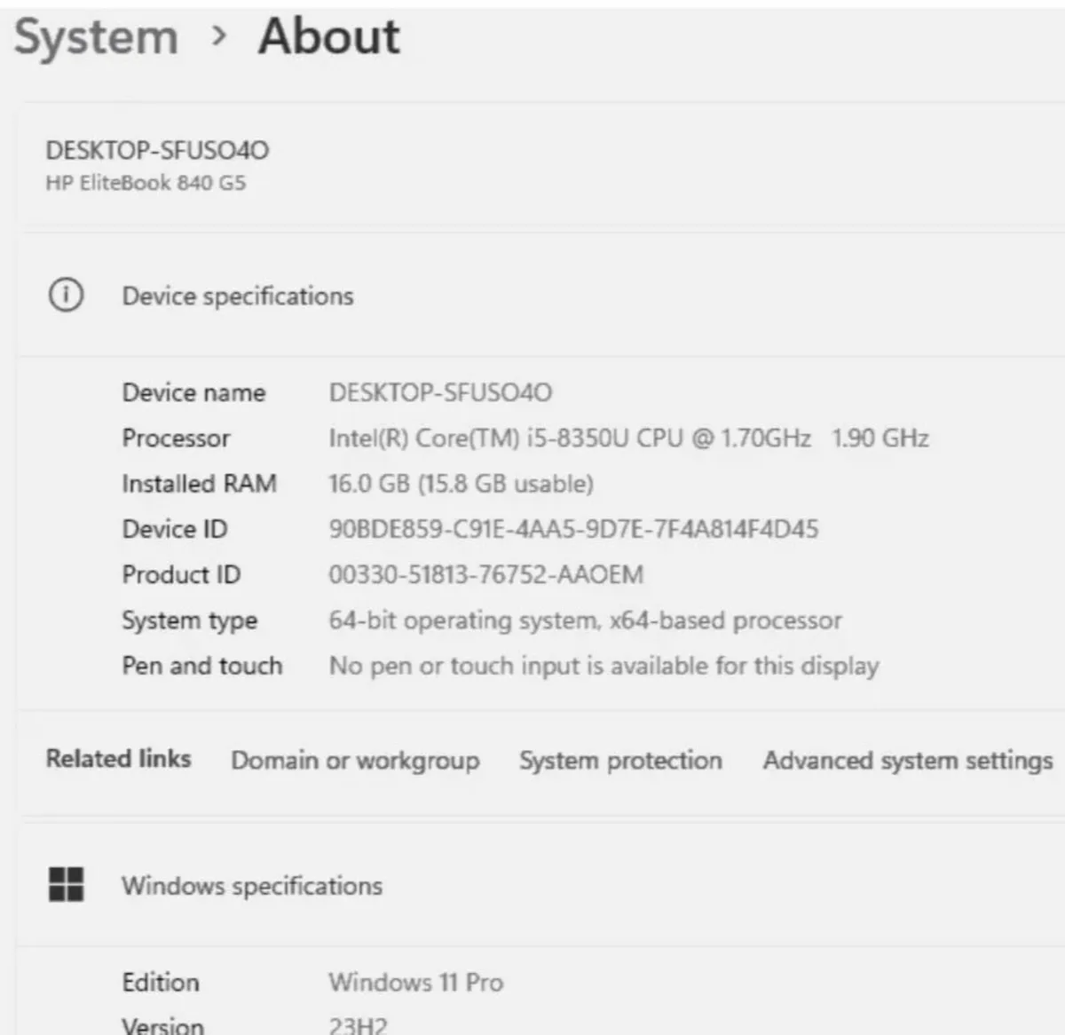Select the Windows 11 Pro edition value
Viewport: 1065px width, 1035px height.
[x=415, y=983]
